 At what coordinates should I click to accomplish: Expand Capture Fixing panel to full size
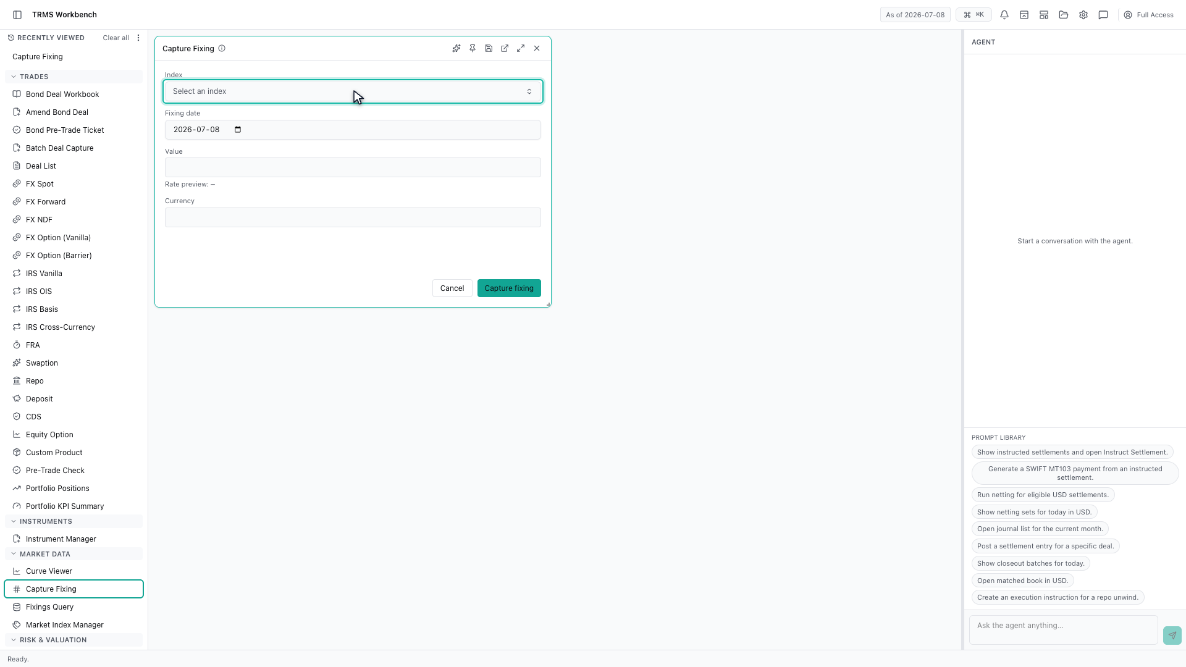[x=521, y=48]
